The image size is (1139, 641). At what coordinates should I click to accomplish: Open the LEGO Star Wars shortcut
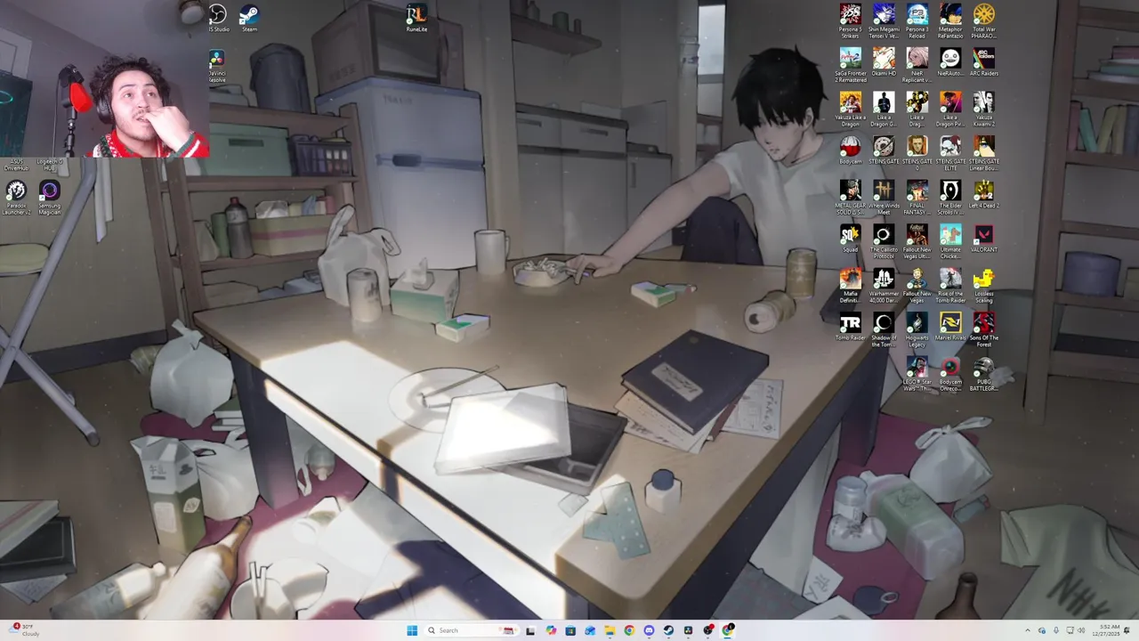pos(917,373)
